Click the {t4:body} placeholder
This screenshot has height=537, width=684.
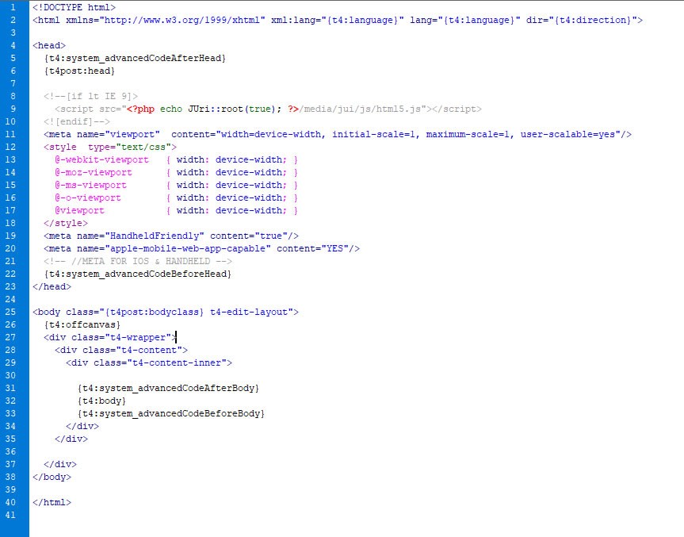[x=101, y=401]
